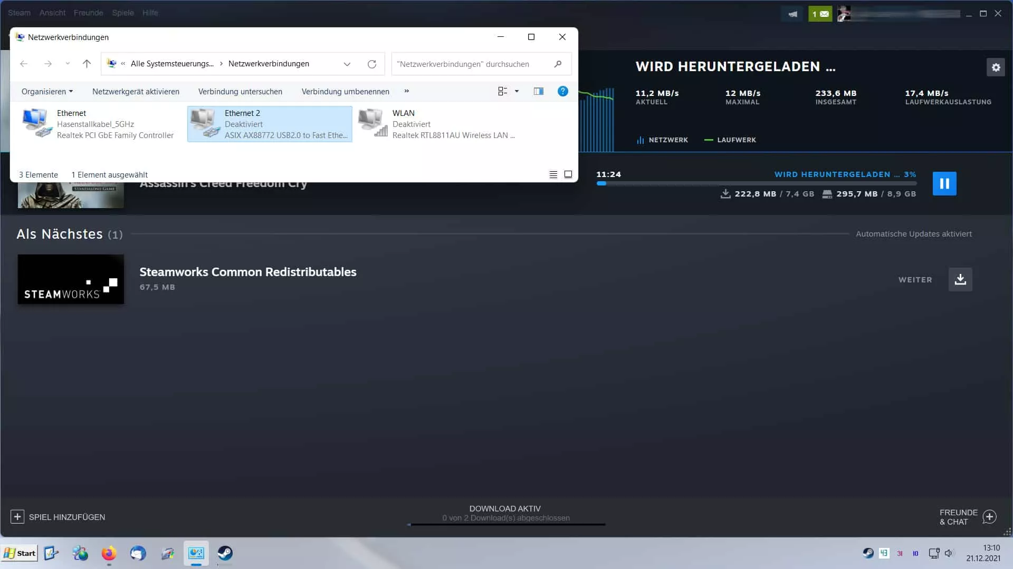Click Verbindung umbenennen

click(345, 91)
